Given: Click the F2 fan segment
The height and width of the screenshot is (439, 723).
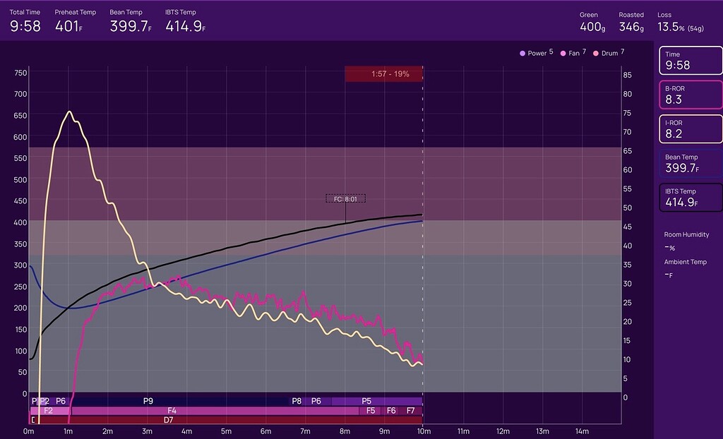Looking at the screenshot, I should pyautogui.click(x=49, y=410).
